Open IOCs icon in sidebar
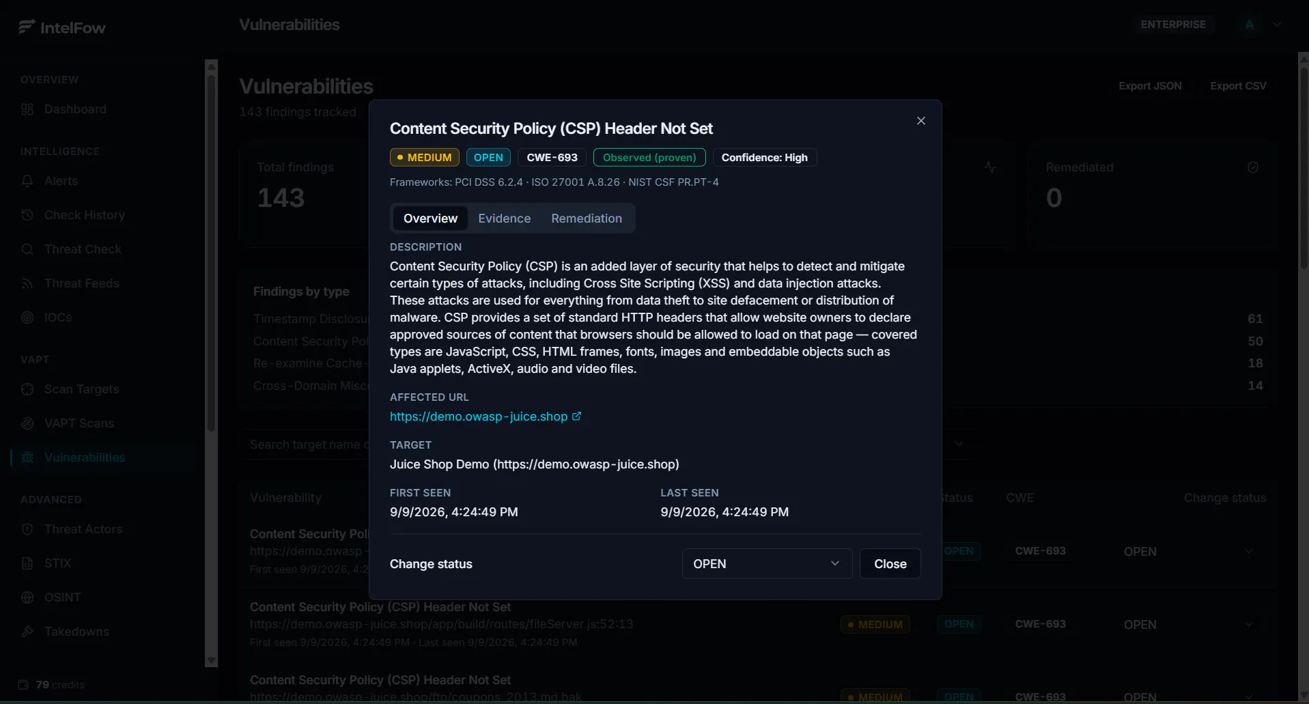1309x704 pixels. (27, 318)
